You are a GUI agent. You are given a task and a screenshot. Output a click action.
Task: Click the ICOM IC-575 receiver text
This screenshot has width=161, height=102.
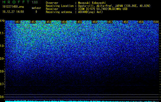tap(103, 9)
